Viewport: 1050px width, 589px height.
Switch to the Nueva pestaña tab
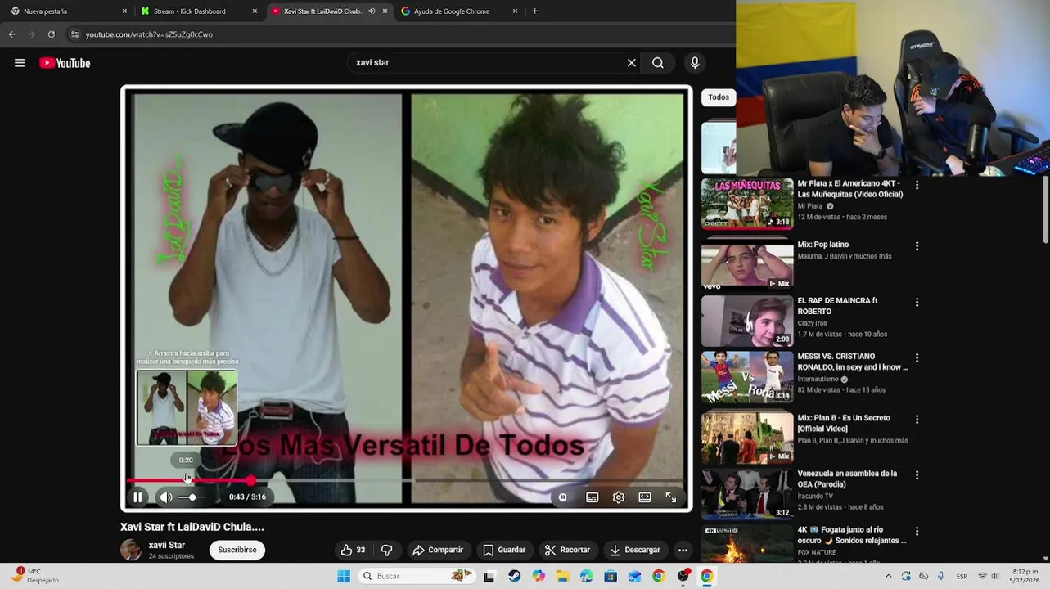[67, 11]
